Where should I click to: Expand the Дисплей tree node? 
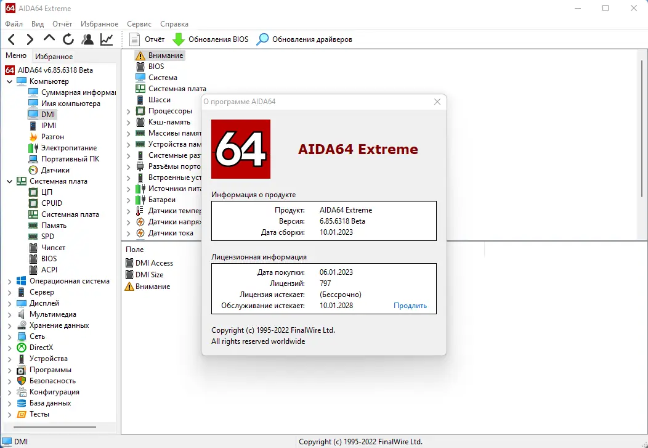pos(9,303)
